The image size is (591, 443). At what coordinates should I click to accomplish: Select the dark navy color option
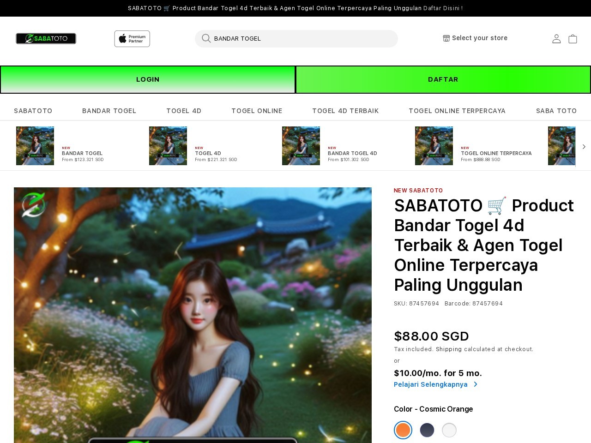tap(427, 430)
